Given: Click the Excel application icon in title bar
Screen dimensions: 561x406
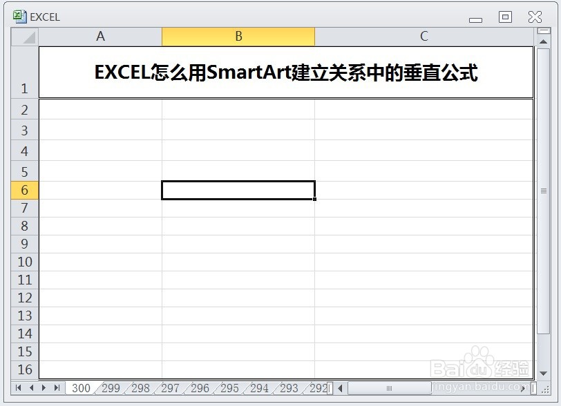Looking at the screenshot, I should click(19, 17).
